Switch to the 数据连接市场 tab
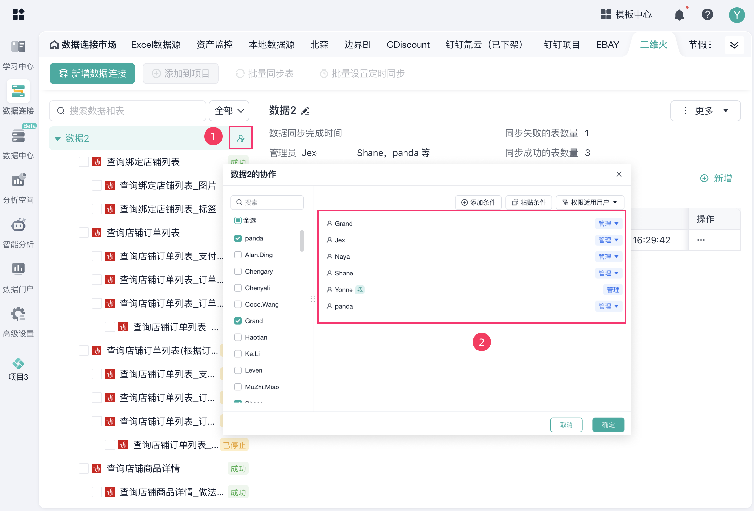 point(83,45)
